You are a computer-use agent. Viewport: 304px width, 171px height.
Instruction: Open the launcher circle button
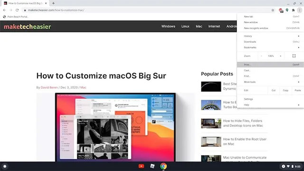(5, 166)
